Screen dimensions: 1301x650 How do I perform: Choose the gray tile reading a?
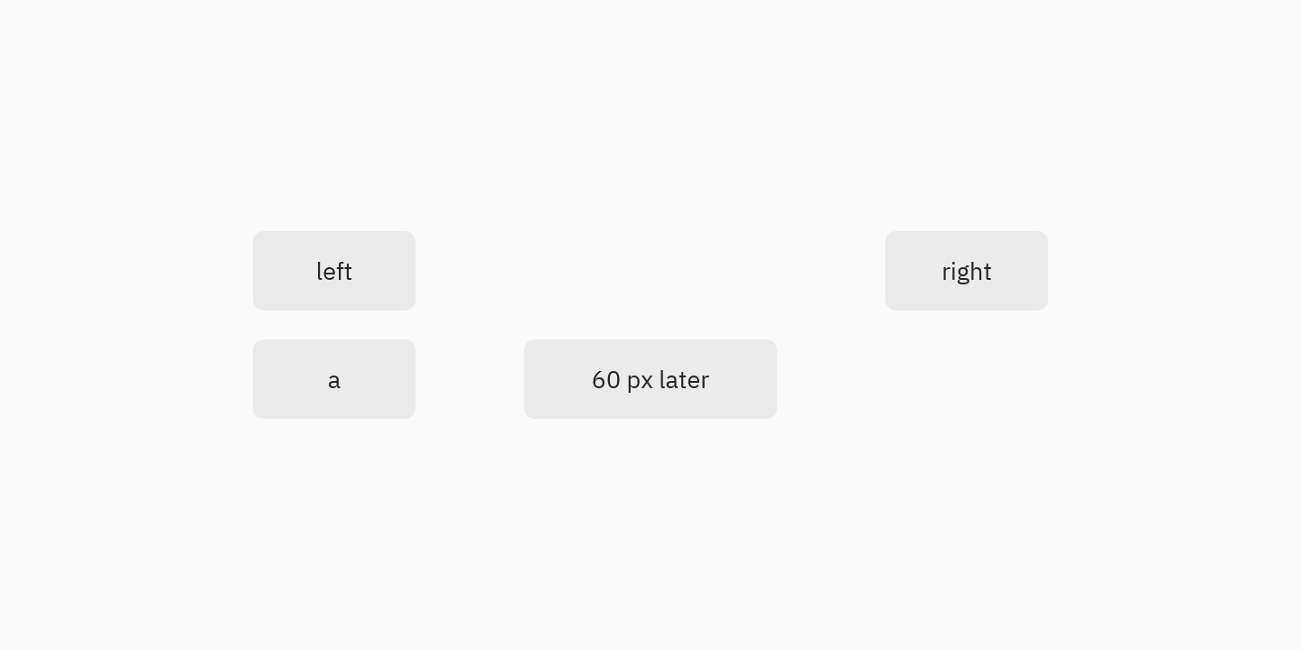pos(334,379)
